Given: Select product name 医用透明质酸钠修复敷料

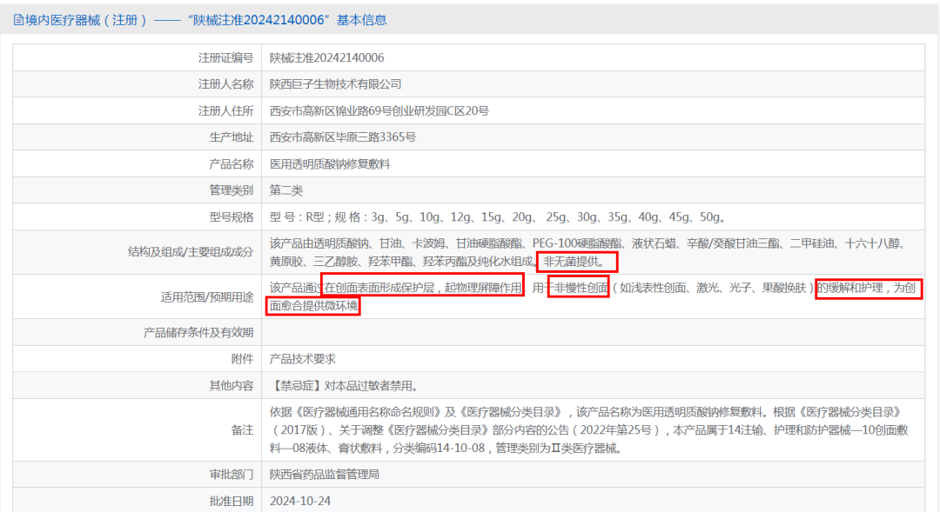Looking at the screenshot, I should pos(331,163).
